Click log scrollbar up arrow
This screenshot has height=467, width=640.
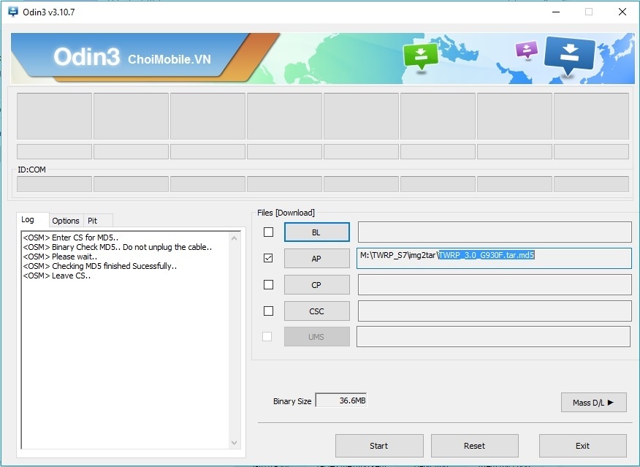tap(235, 238)
